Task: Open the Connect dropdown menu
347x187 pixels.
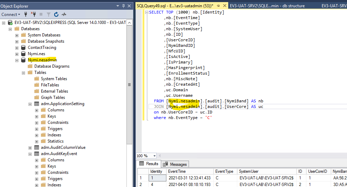Action: point(11,14)
